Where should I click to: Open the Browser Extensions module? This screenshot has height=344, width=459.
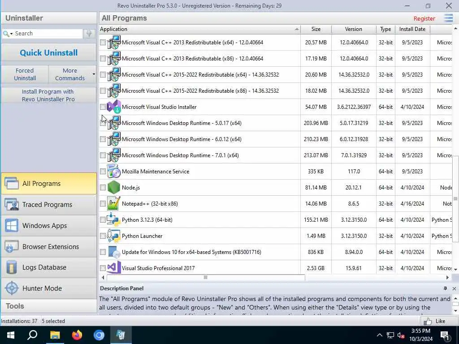(49, 247)
